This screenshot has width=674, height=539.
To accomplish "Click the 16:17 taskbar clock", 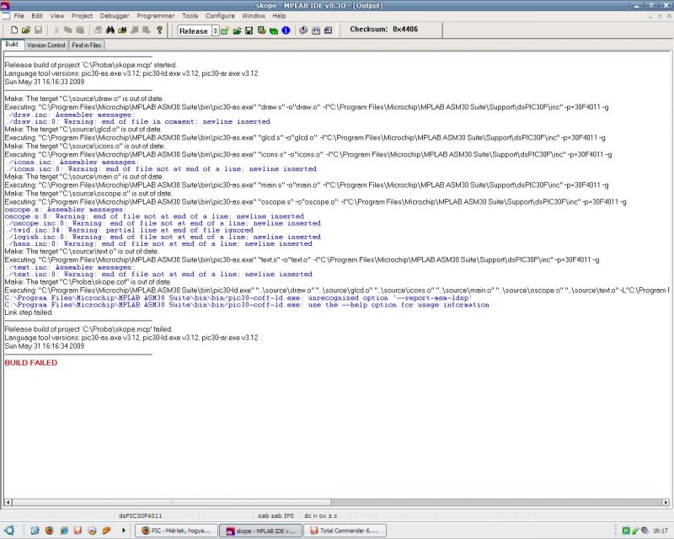I will point(661,531).
